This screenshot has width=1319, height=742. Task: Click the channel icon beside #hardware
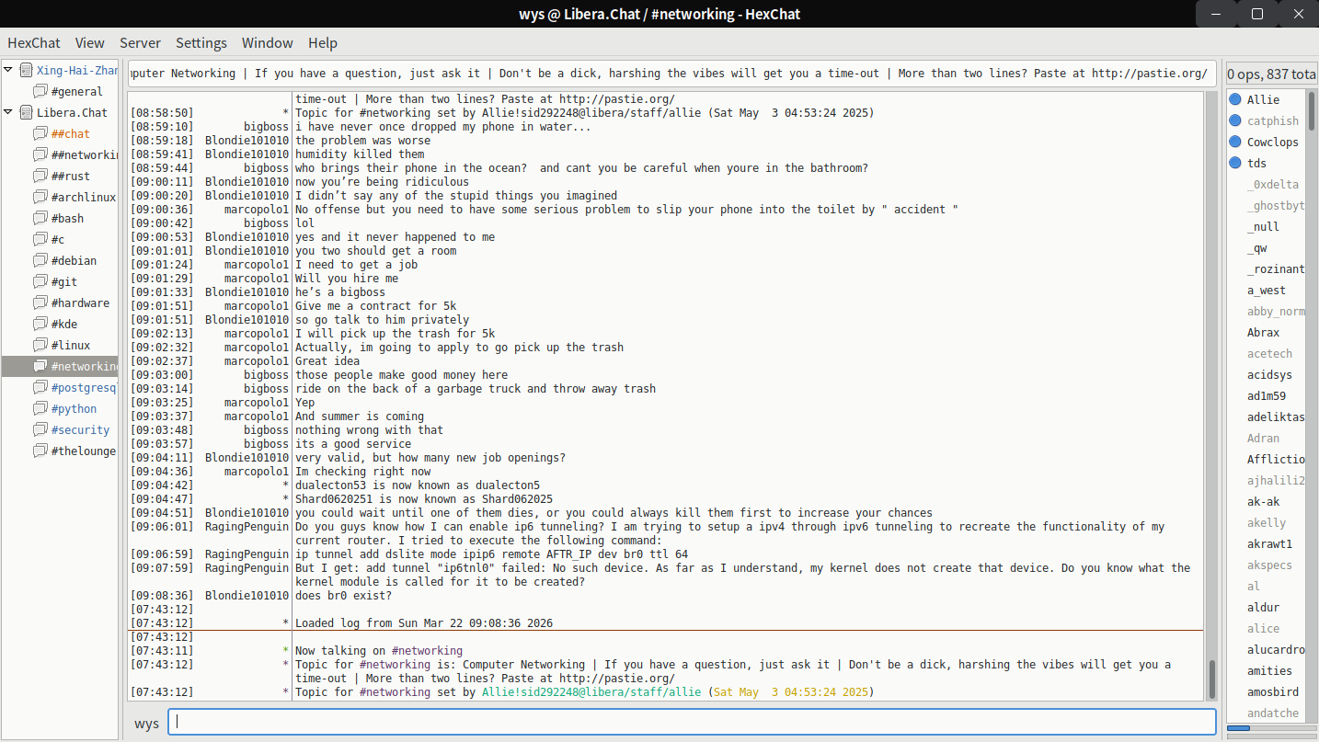[40, 303]
